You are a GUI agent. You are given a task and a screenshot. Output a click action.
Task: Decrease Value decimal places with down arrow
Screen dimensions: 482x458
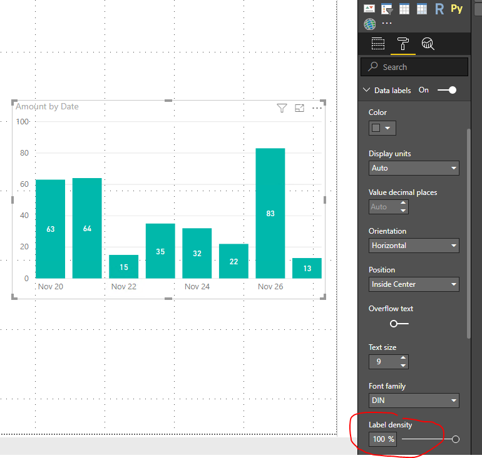point(403,211)
